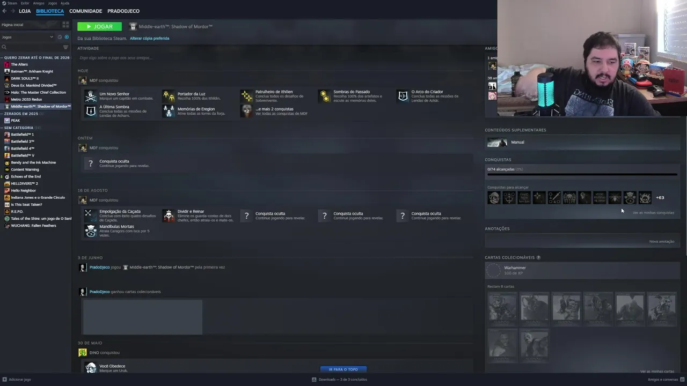Open the Portador da Luz achievement icon
The height and width of the screenshot is (386, 687).
coord(169,96)
